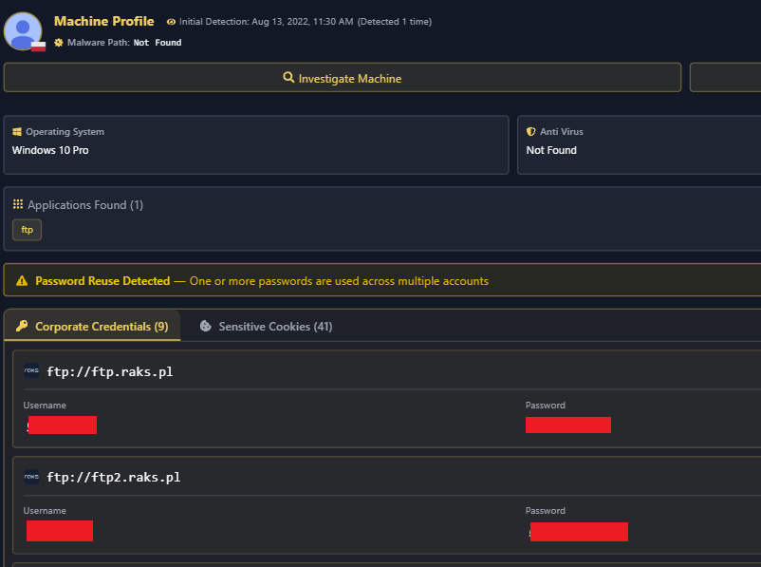Click the raks favicon beside ftp://ftp2.raks.pl
The height and width of the screenshot is (567, 761).
click(x=31, y=477)
